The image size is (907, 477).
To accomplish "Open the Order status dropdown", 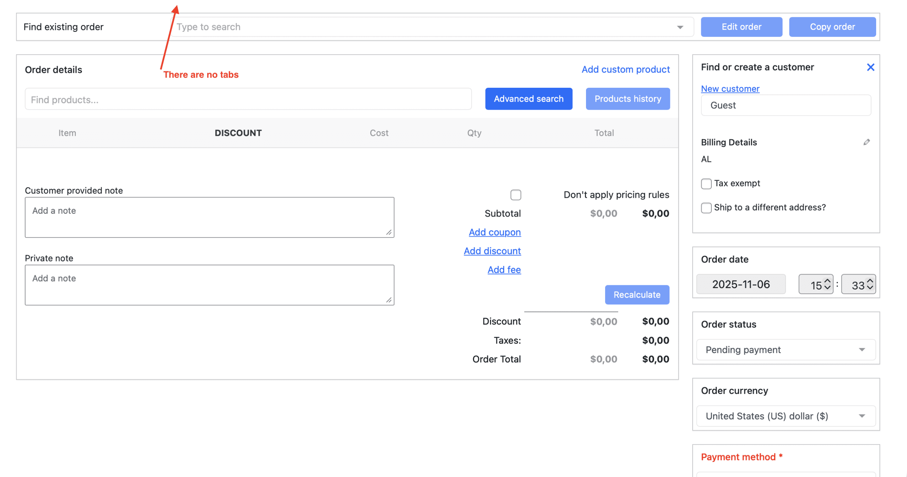I will (785, 350).
